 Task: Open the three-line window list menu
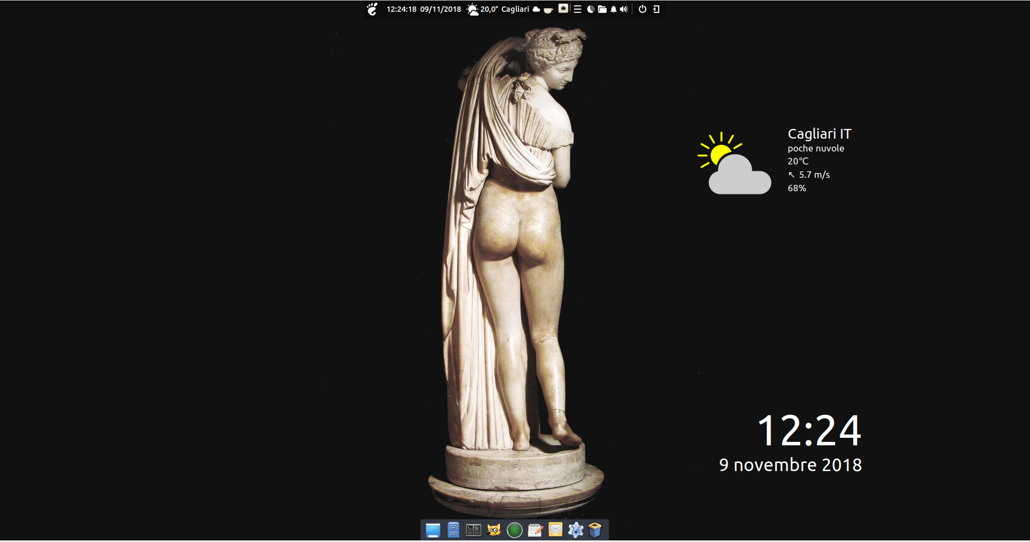(578, 9)
